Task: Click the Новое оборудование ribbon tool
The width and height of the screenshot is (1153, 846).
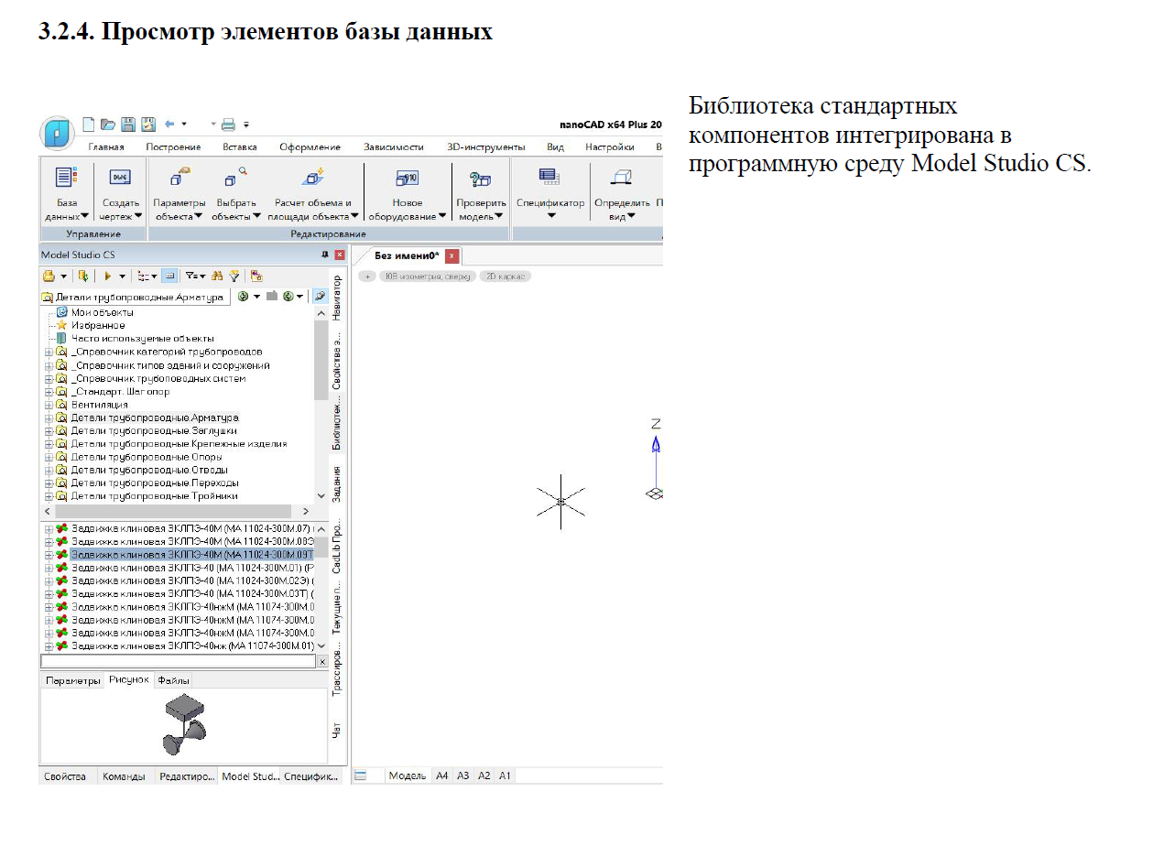Action: 408,193
